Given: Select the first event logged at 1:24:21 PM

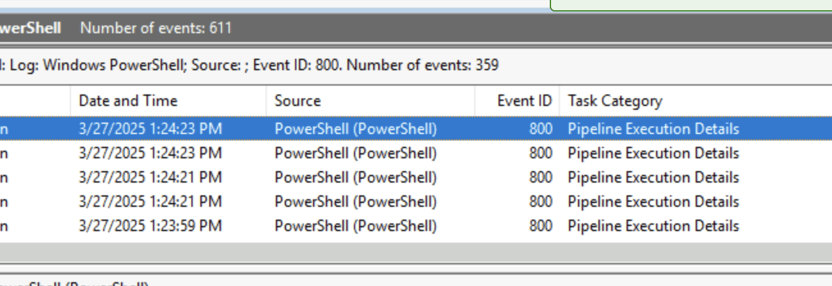Looking at the screenshot, I should [150, 177].
